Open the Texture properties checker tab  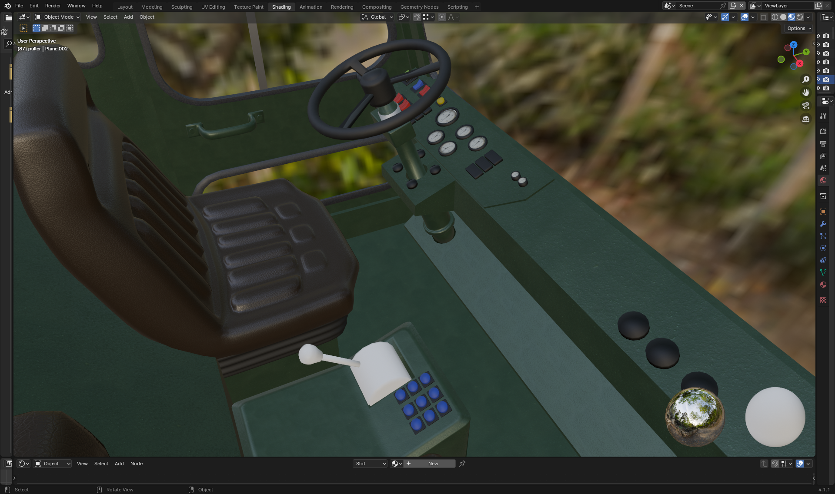coord(823,300)
